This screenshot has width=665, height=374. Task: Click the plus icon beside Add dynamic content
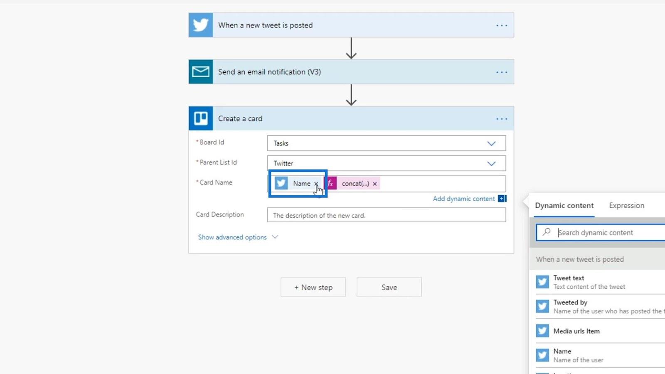(x=502, y=199)
